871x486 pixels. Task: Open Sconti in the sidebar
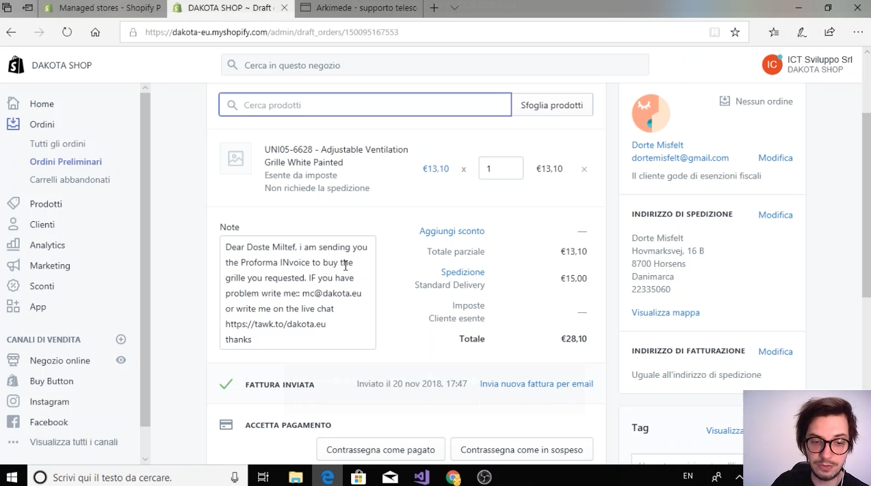(42, 286)
